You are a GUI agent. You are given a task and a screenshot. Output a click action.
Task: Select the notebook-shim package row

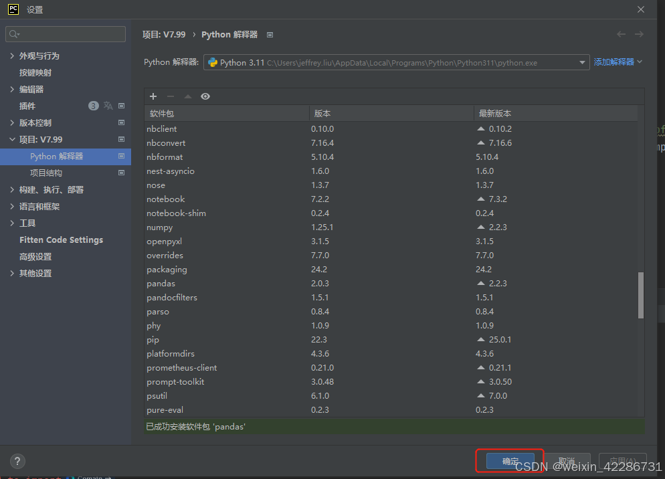[x=391, y=213]
